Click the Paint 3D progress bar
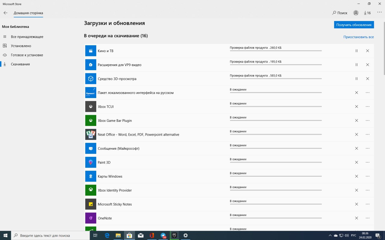Viewport: 385px width, 240px height. click(x=276, y=162)
